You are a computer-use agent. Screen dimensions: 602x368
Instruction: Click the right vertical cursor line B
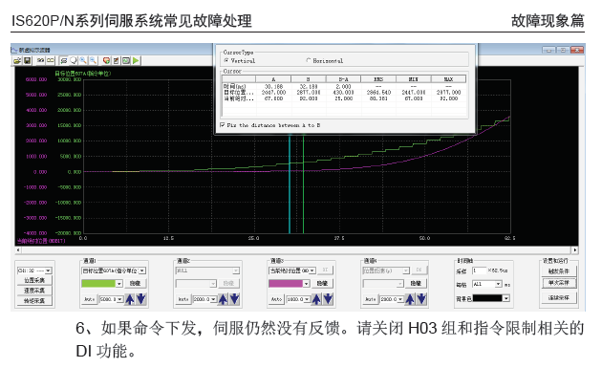(x=303, y=184)
